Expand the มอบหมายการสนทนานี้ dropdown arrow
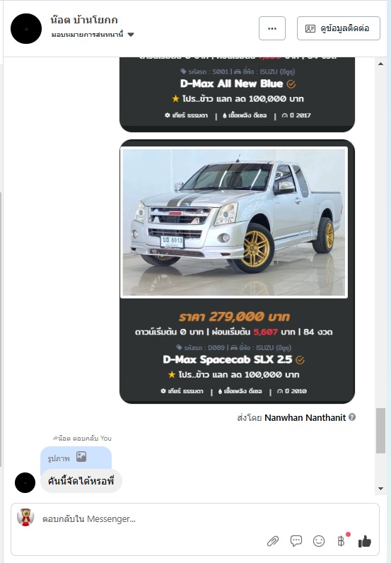This screenshot has width=391, height=563. click(131, 35)
